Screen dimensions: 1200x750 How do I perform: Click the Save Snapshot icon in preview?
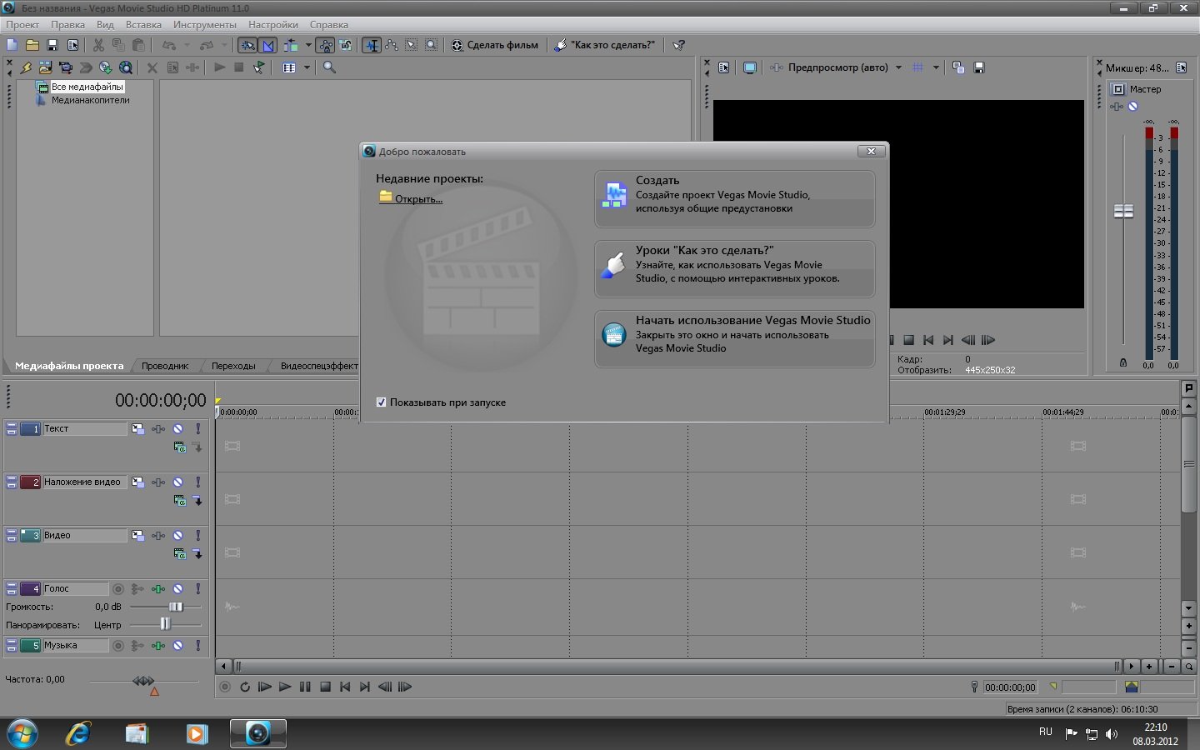979,67
